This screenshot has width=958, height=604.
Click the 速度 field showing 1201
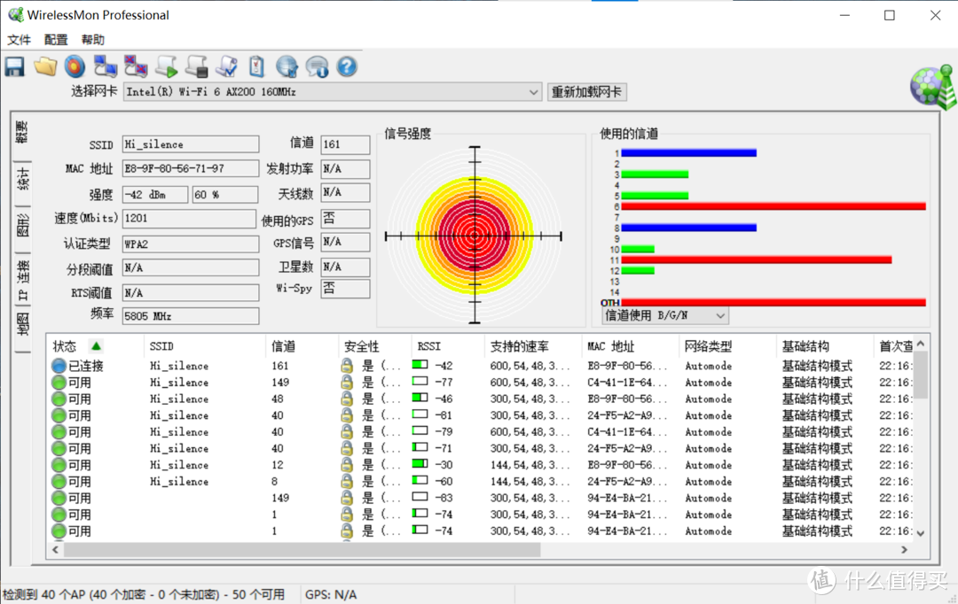tap(190, 219)
